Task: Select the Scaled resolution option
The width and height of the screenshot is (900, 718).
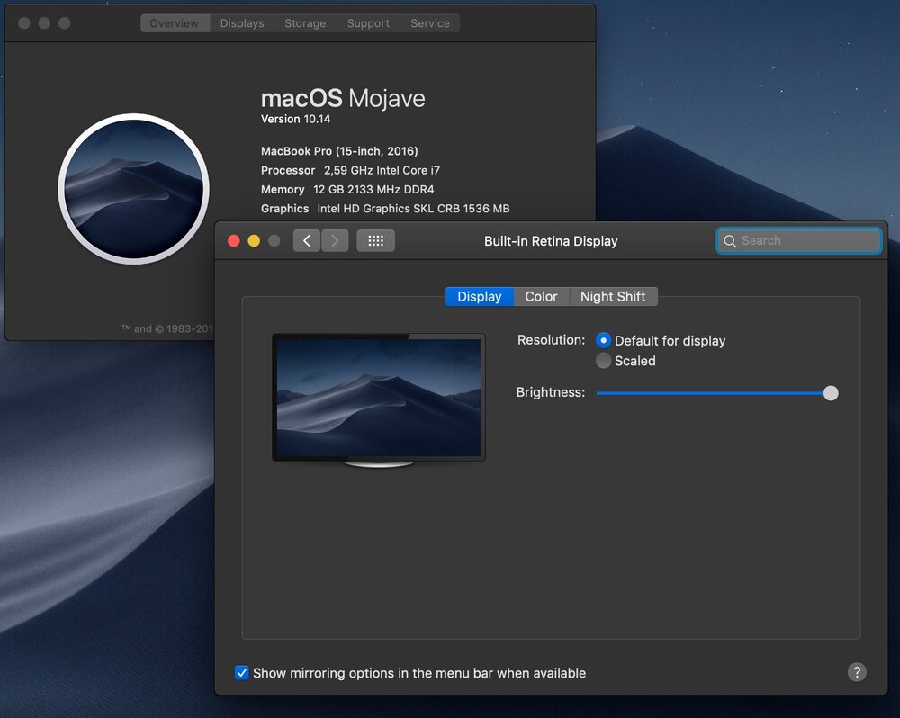Action: pos(604,361)
